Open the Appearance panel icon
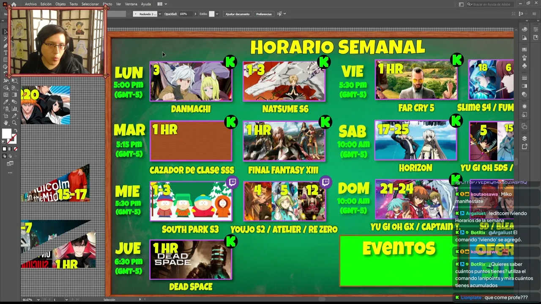 click(x=525, y=106)
